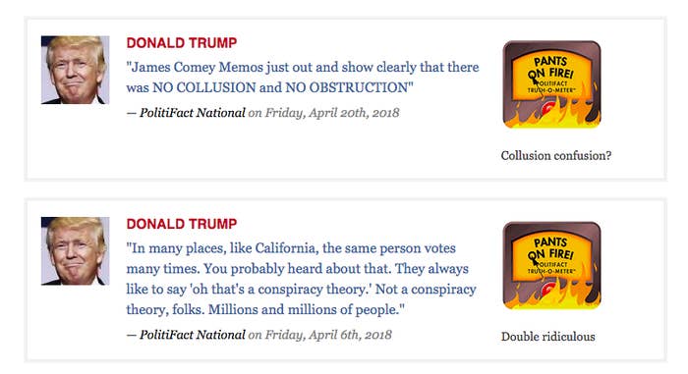Click the red needle dial in the April 20th meter
The height and width of the screenshot is (374, 688).
548,108
